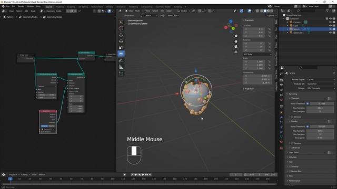Image resolution: width=337 pixels, height=189 pixels.
Task: Open Output properties tab icon
Action: [281, 85]
